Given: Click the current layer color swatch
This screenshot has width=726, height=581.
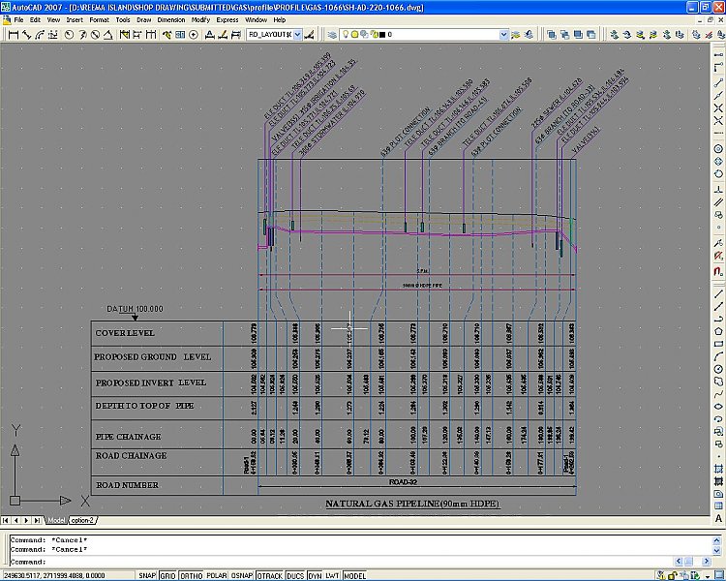Looking at the screenshot, I should [x=384, y=35].
